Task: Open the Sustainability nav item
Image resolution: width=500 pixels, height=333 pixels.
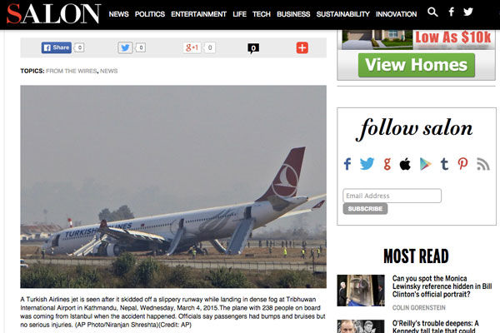Action: pyautogui.click(x=342, y=14)
